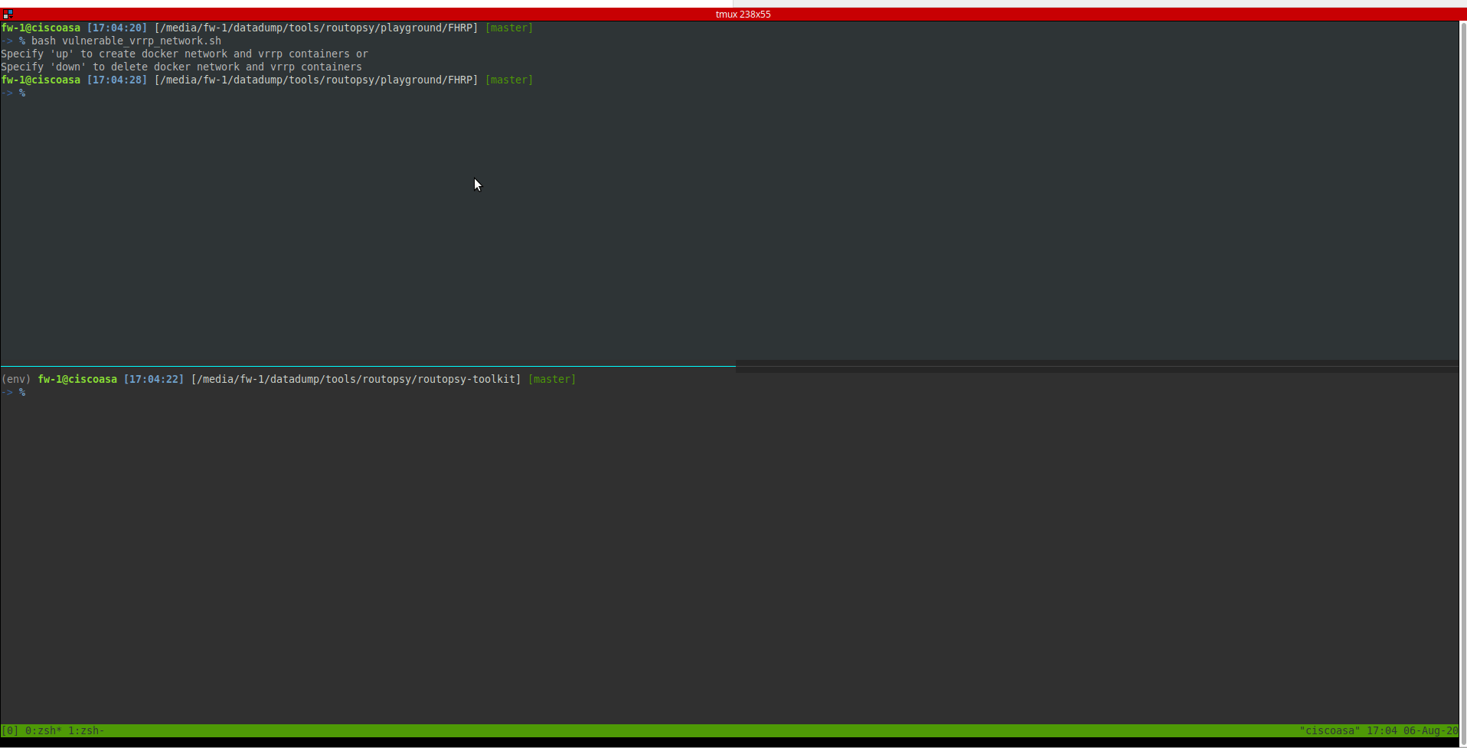Open the window menu icon in title bar
Image resolution: width=1467 pixels, height=748 pixels.
click(x=8, y=14)
